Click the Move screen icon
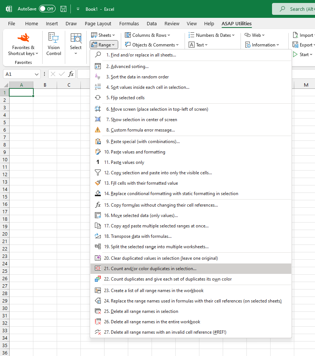Viewport: 315px width, 356px height. 98,109
